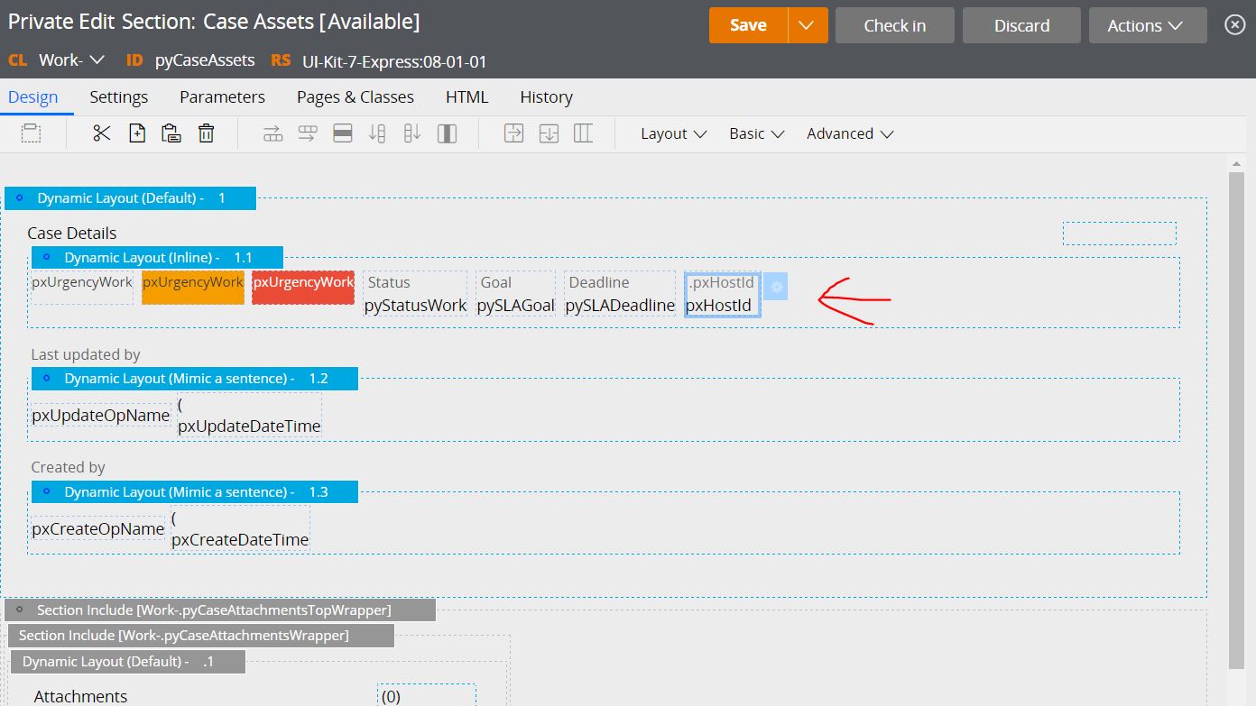Click the Paste clipboard icon
This screenshot has height=706, width=1256.
pos(171,133)
